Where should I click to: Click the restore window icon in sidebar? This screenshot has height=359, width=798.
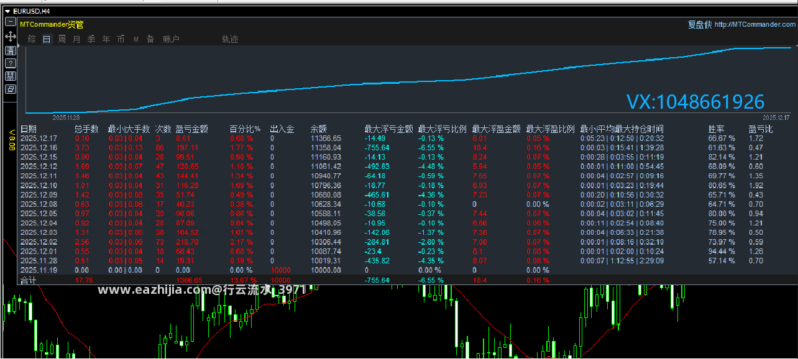coord(10,89)
